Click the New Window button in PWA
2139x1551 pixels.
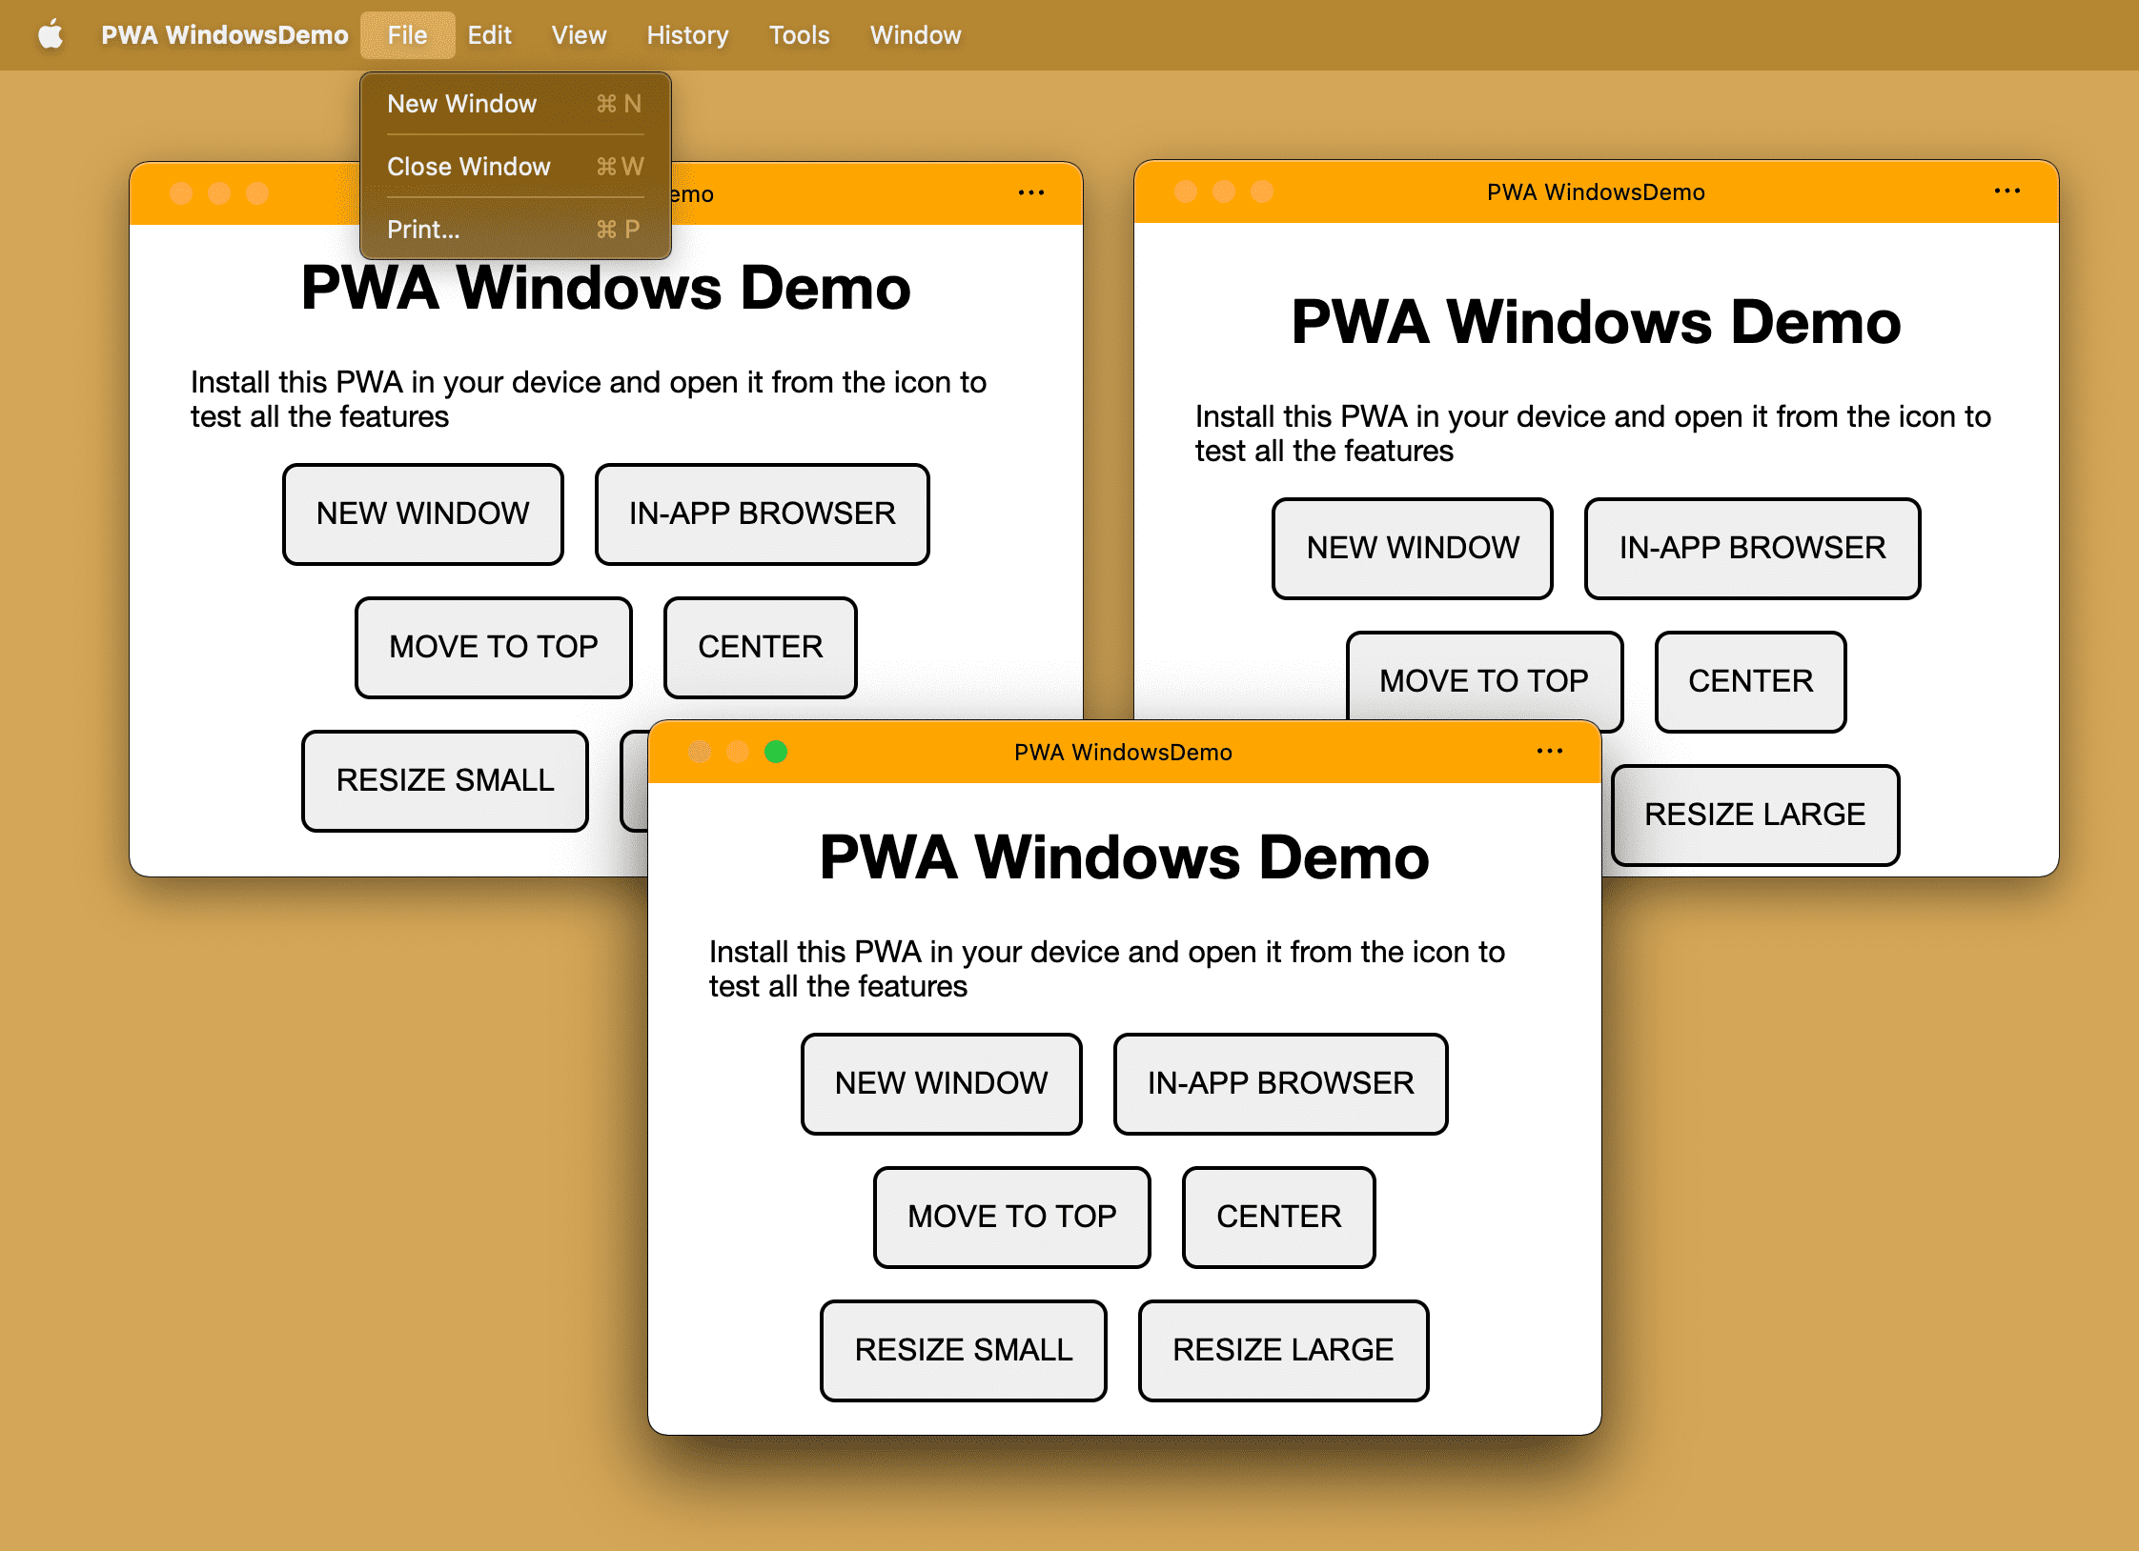[x=944, y=1082]
